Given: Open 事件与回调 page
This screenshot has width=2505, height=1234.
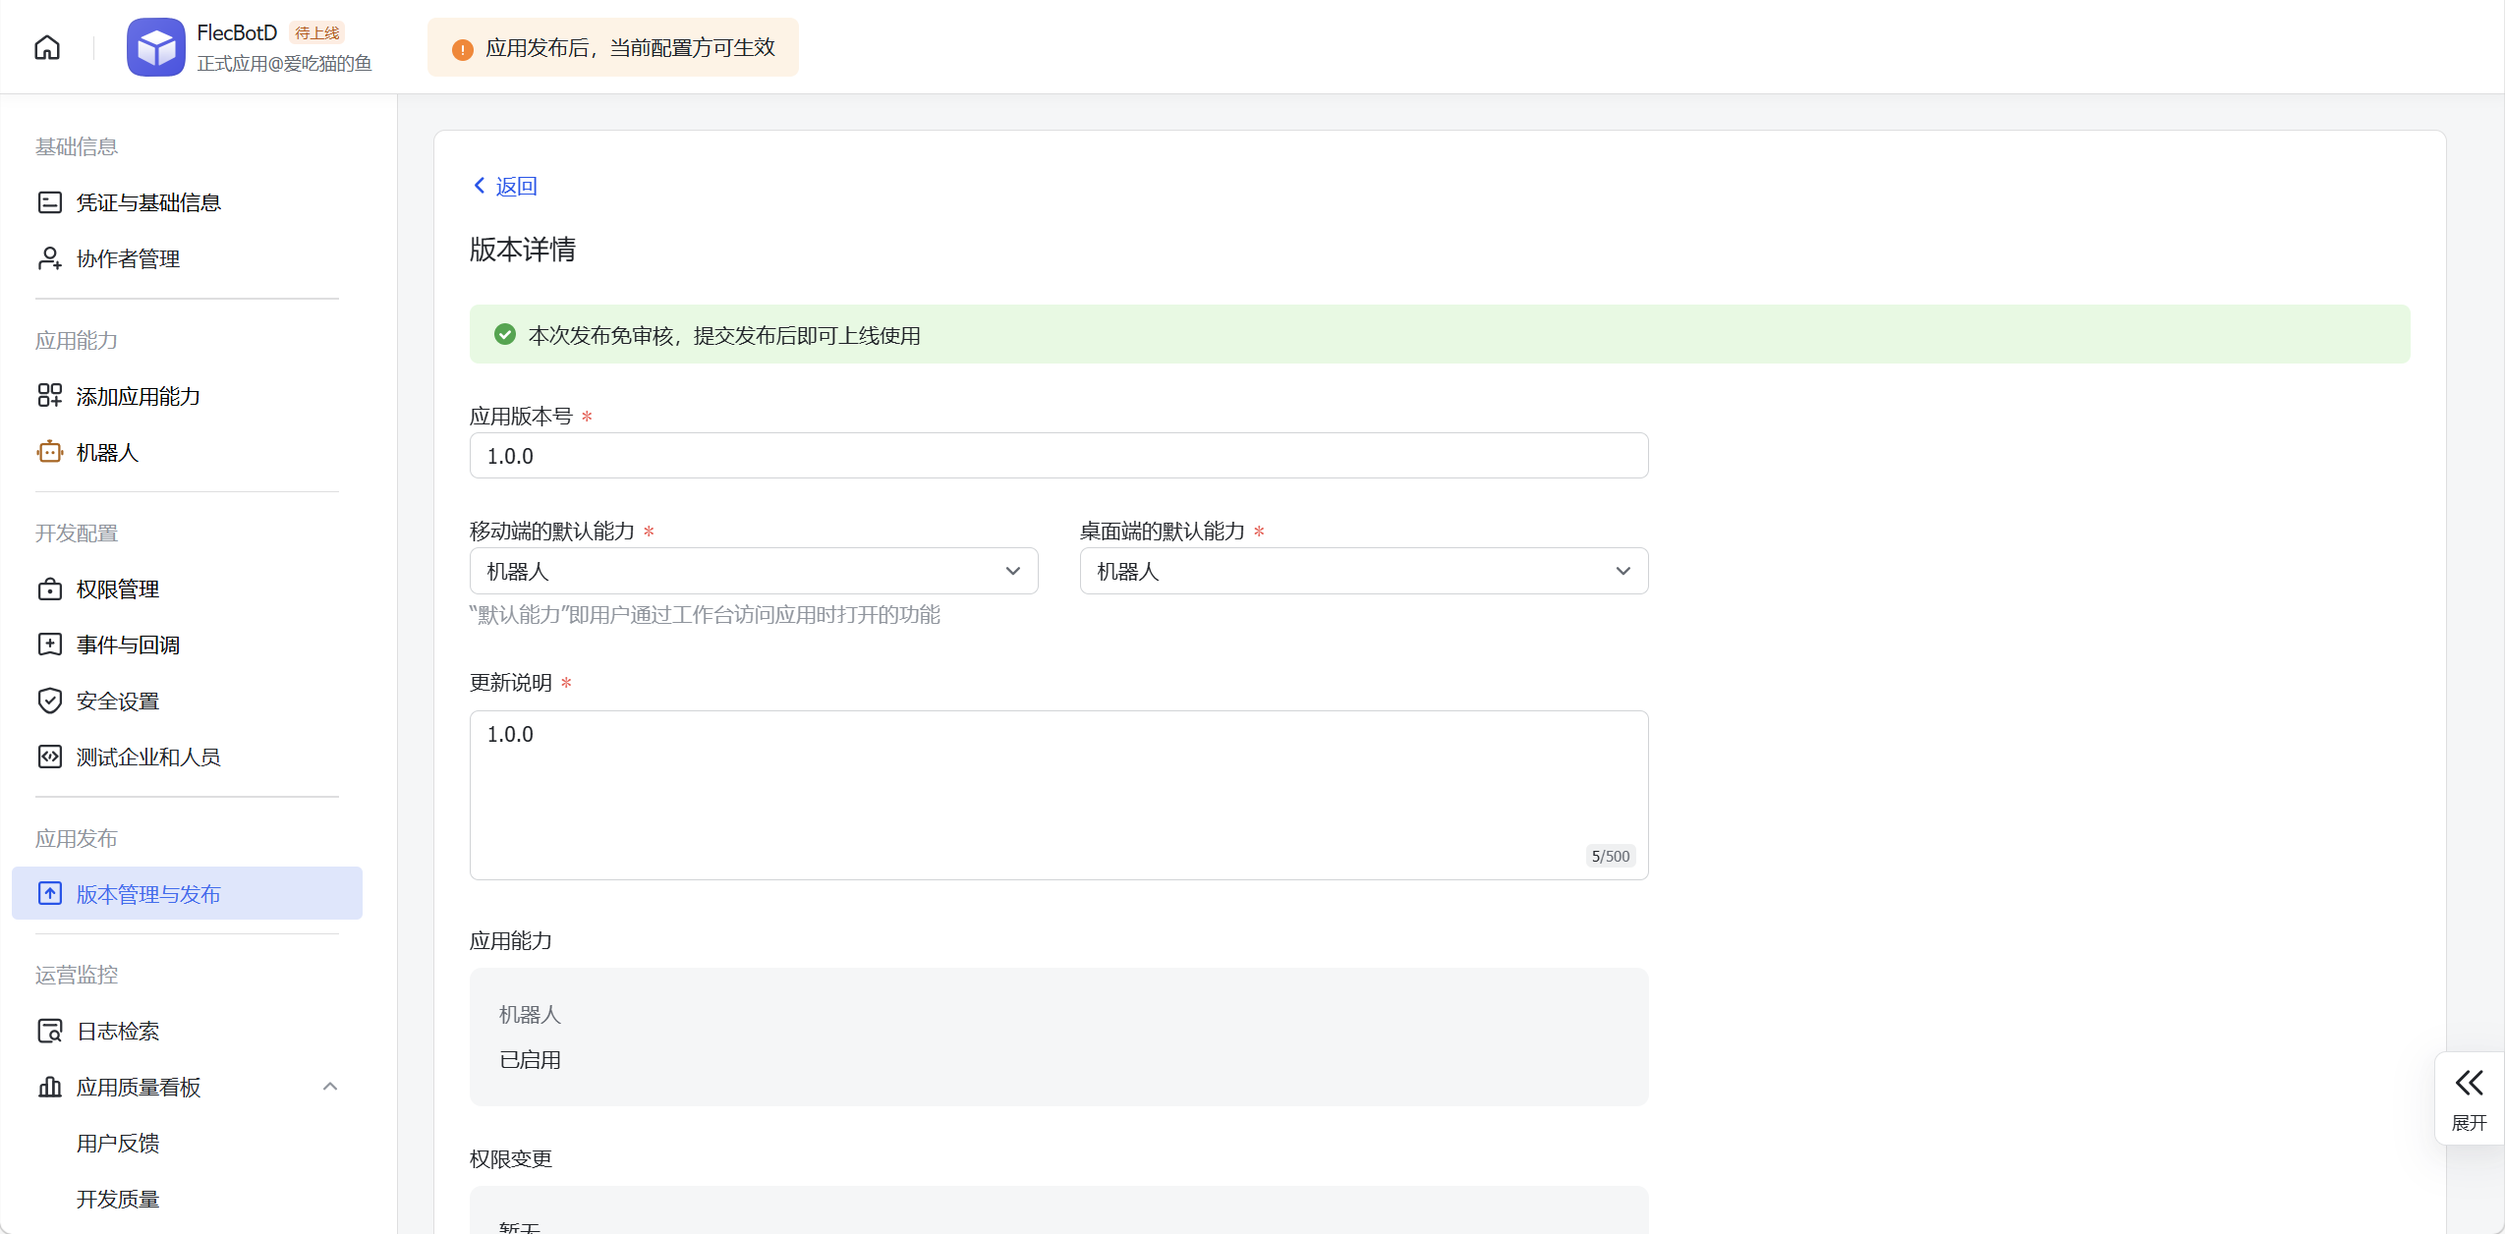Looking at the screenshot, I should pyautogui.click(x=187, y=645).
